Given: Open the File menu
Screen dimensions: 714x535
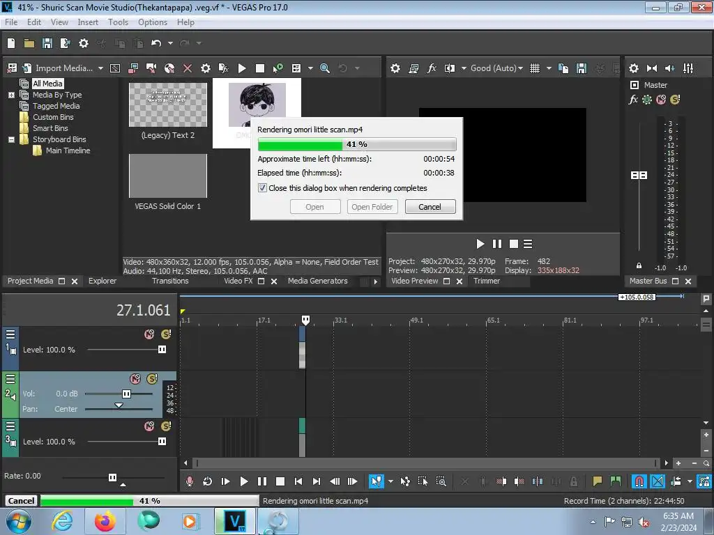Looking at the screenshot, I should pos(11,22).
